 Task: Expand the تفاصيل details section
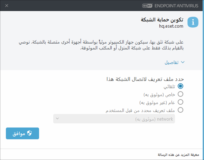175,63
